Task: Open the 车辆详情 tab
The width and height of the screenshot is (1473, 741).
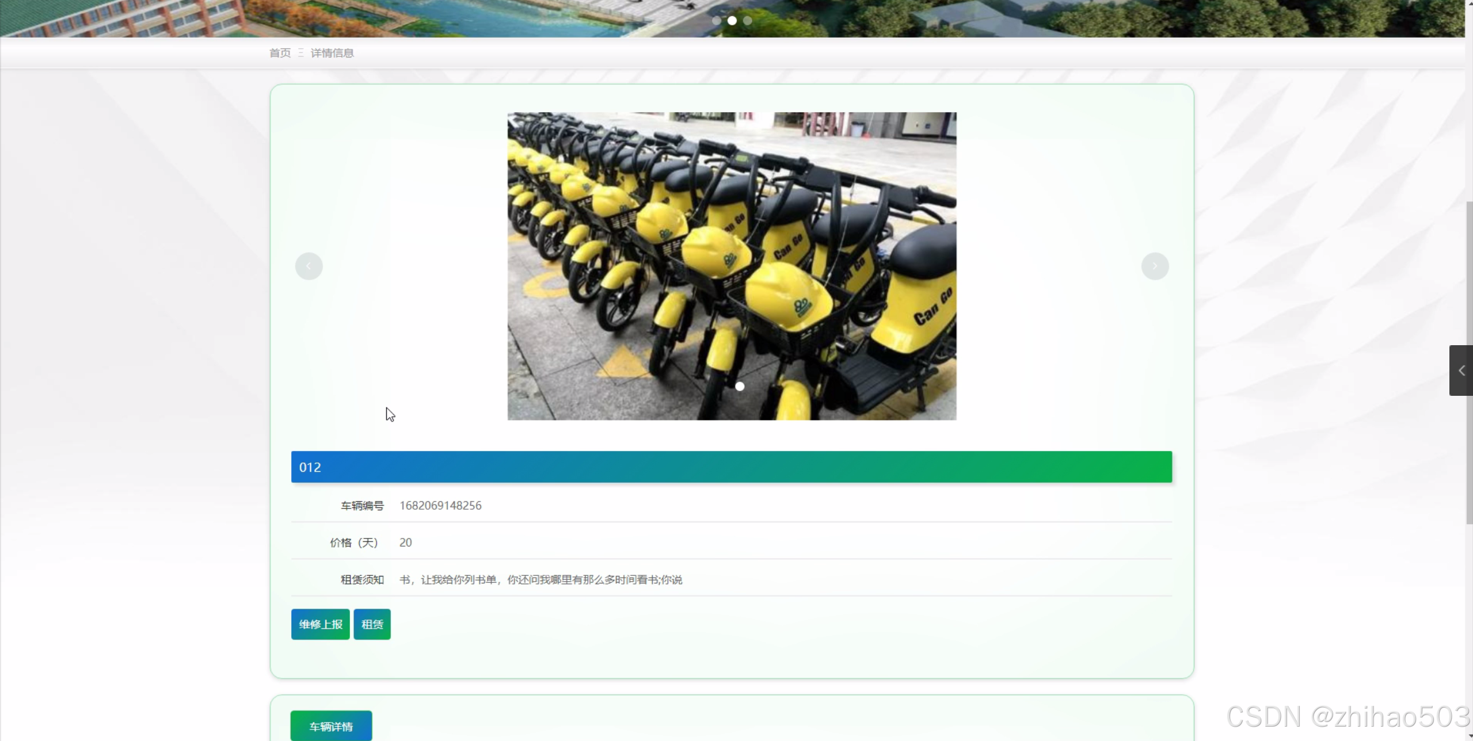Action: point(331,727)
